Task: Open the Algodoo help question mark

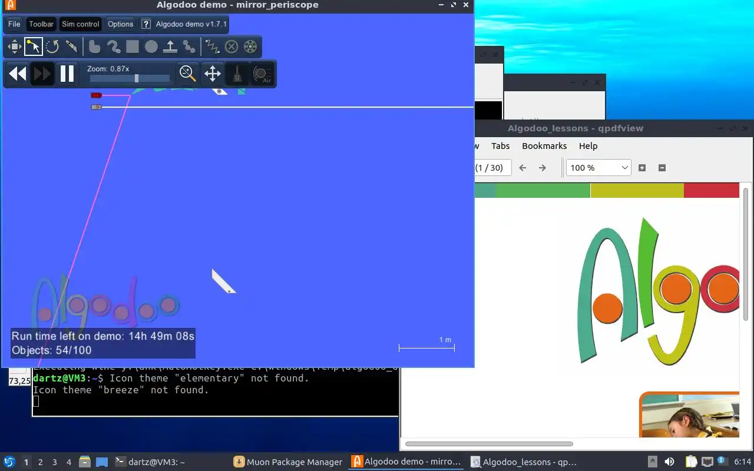Action: tap(146, 24)
